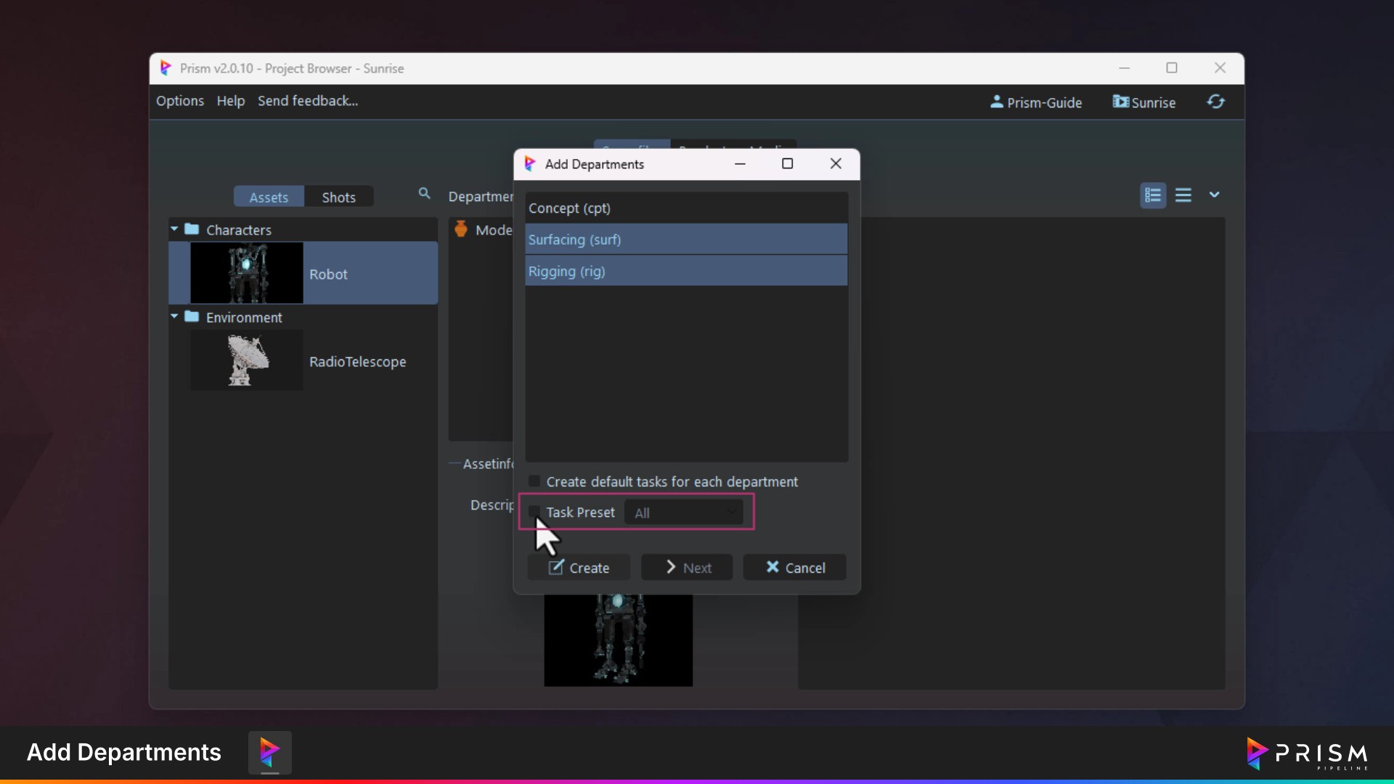The image size is (1394, 784).
Task: Toggle the Task Preset checkbox
Action: coord(534,511)
